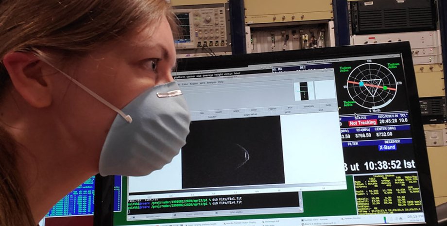Click the cyan square on the polar plot
The width and height of the screenshot is (447, 226).
(361, 83)
